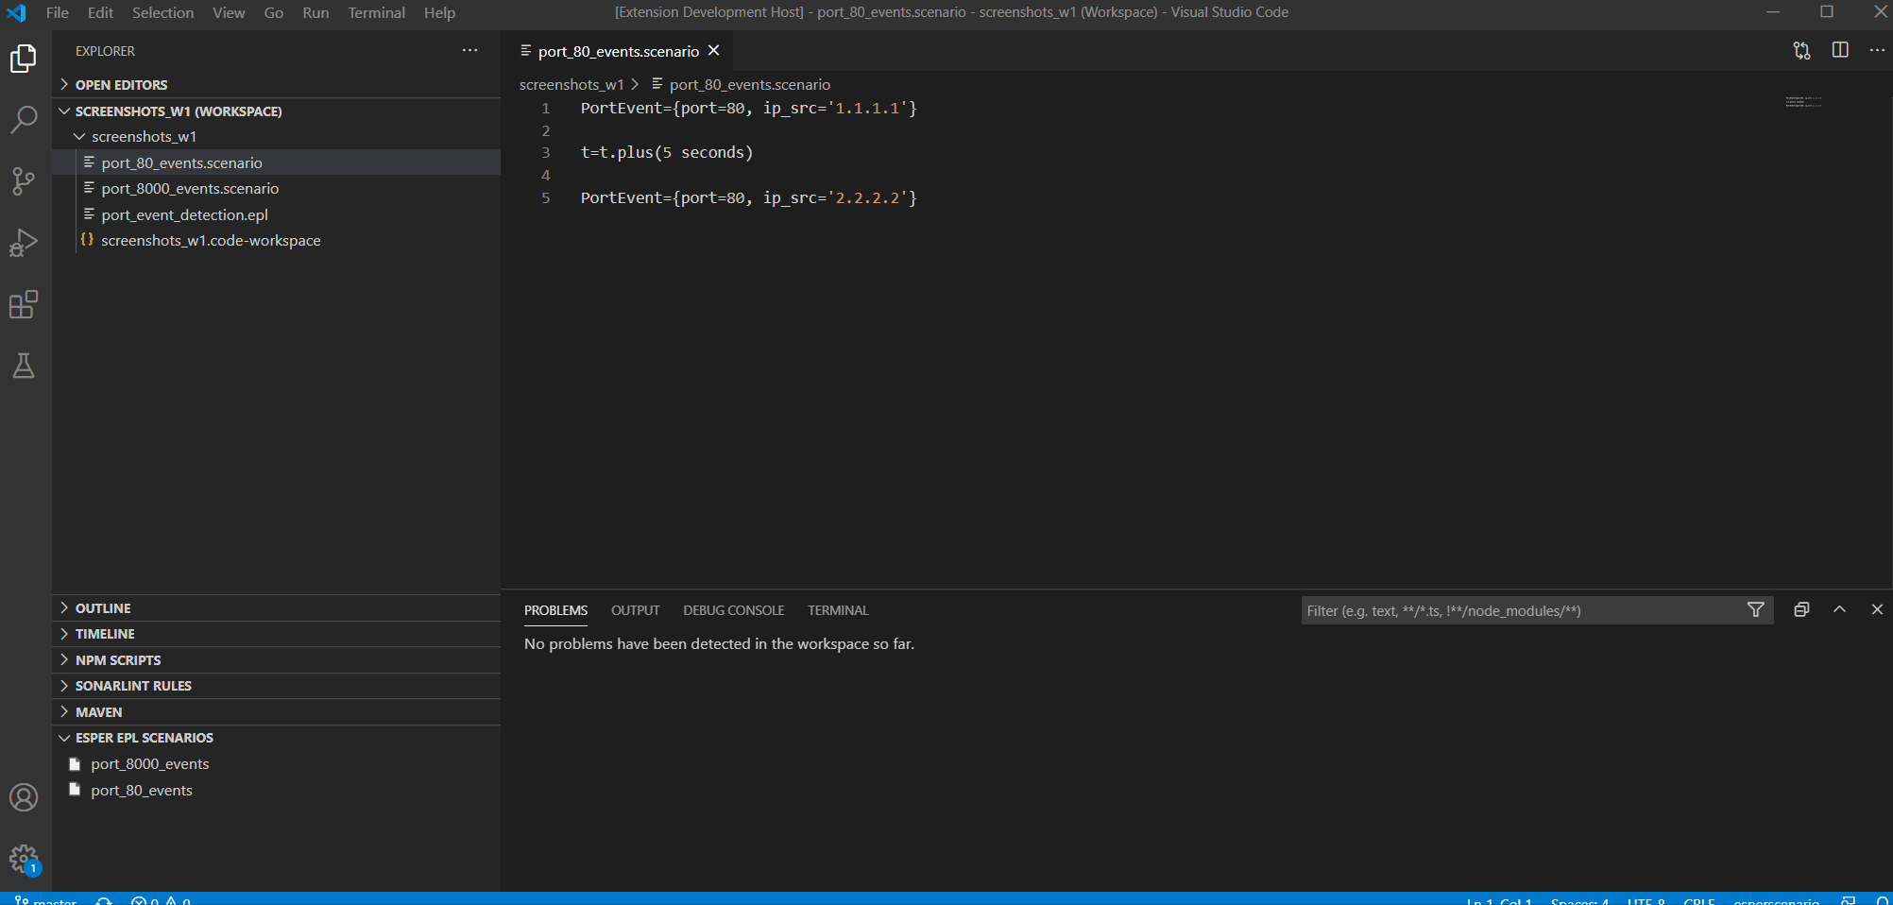Open the Search view icon

click(x=23, y=119)
